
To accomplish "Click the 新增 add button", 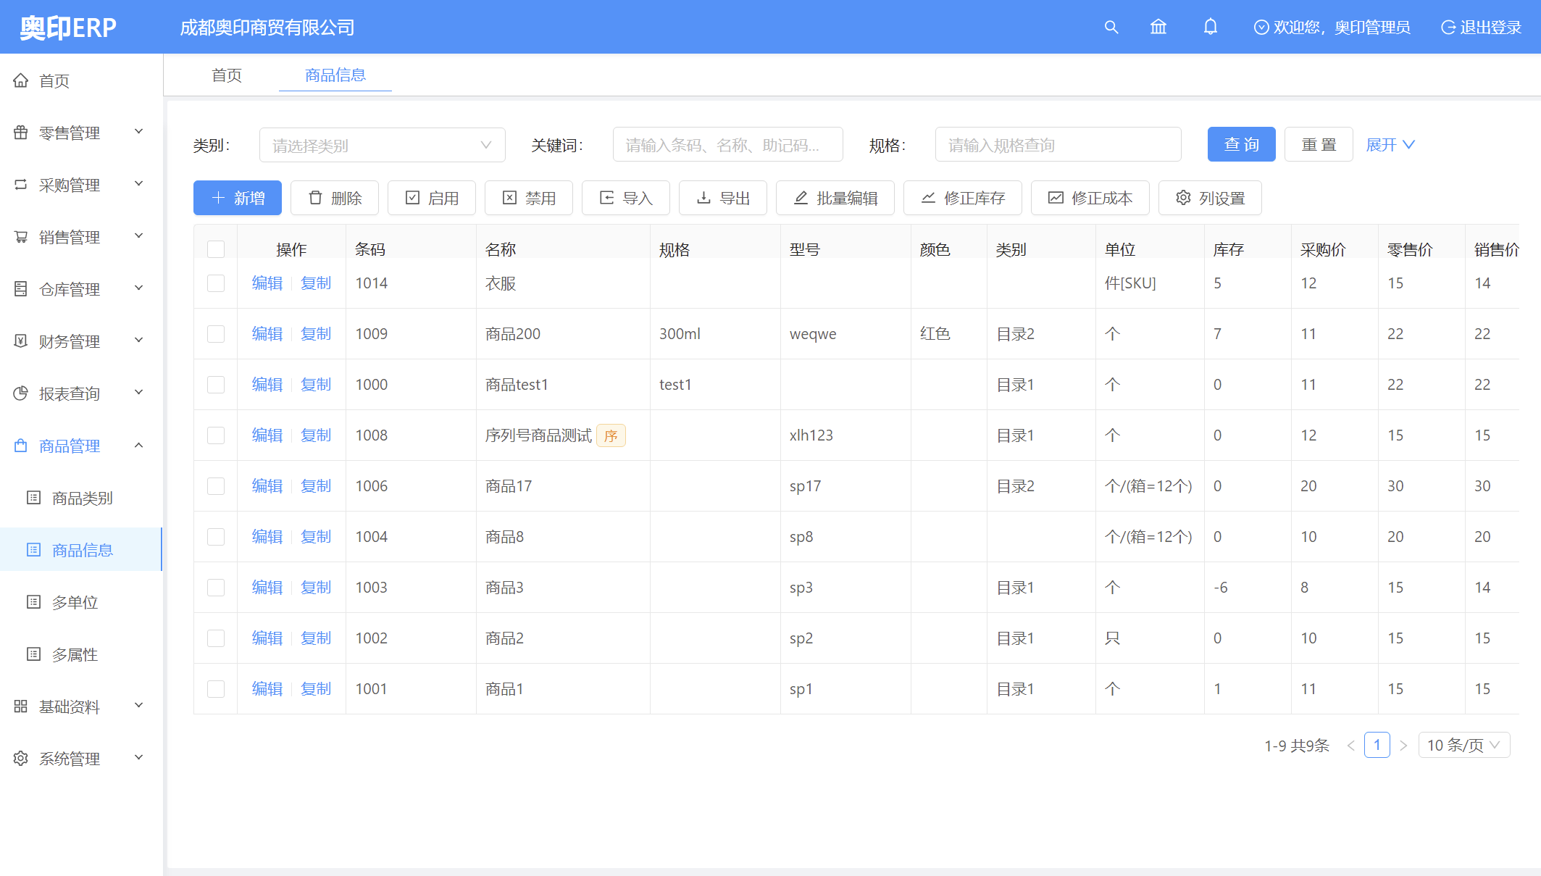I will click(x=238, y=198).
